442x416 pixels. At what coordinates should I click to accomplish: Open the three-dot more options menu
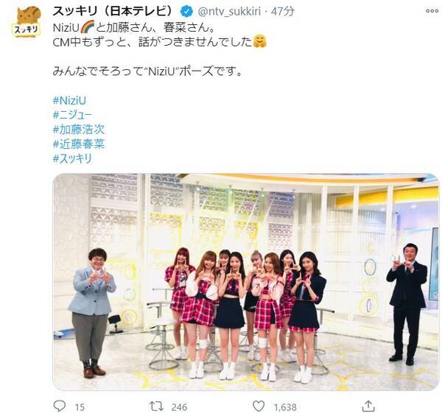(432, 11)
